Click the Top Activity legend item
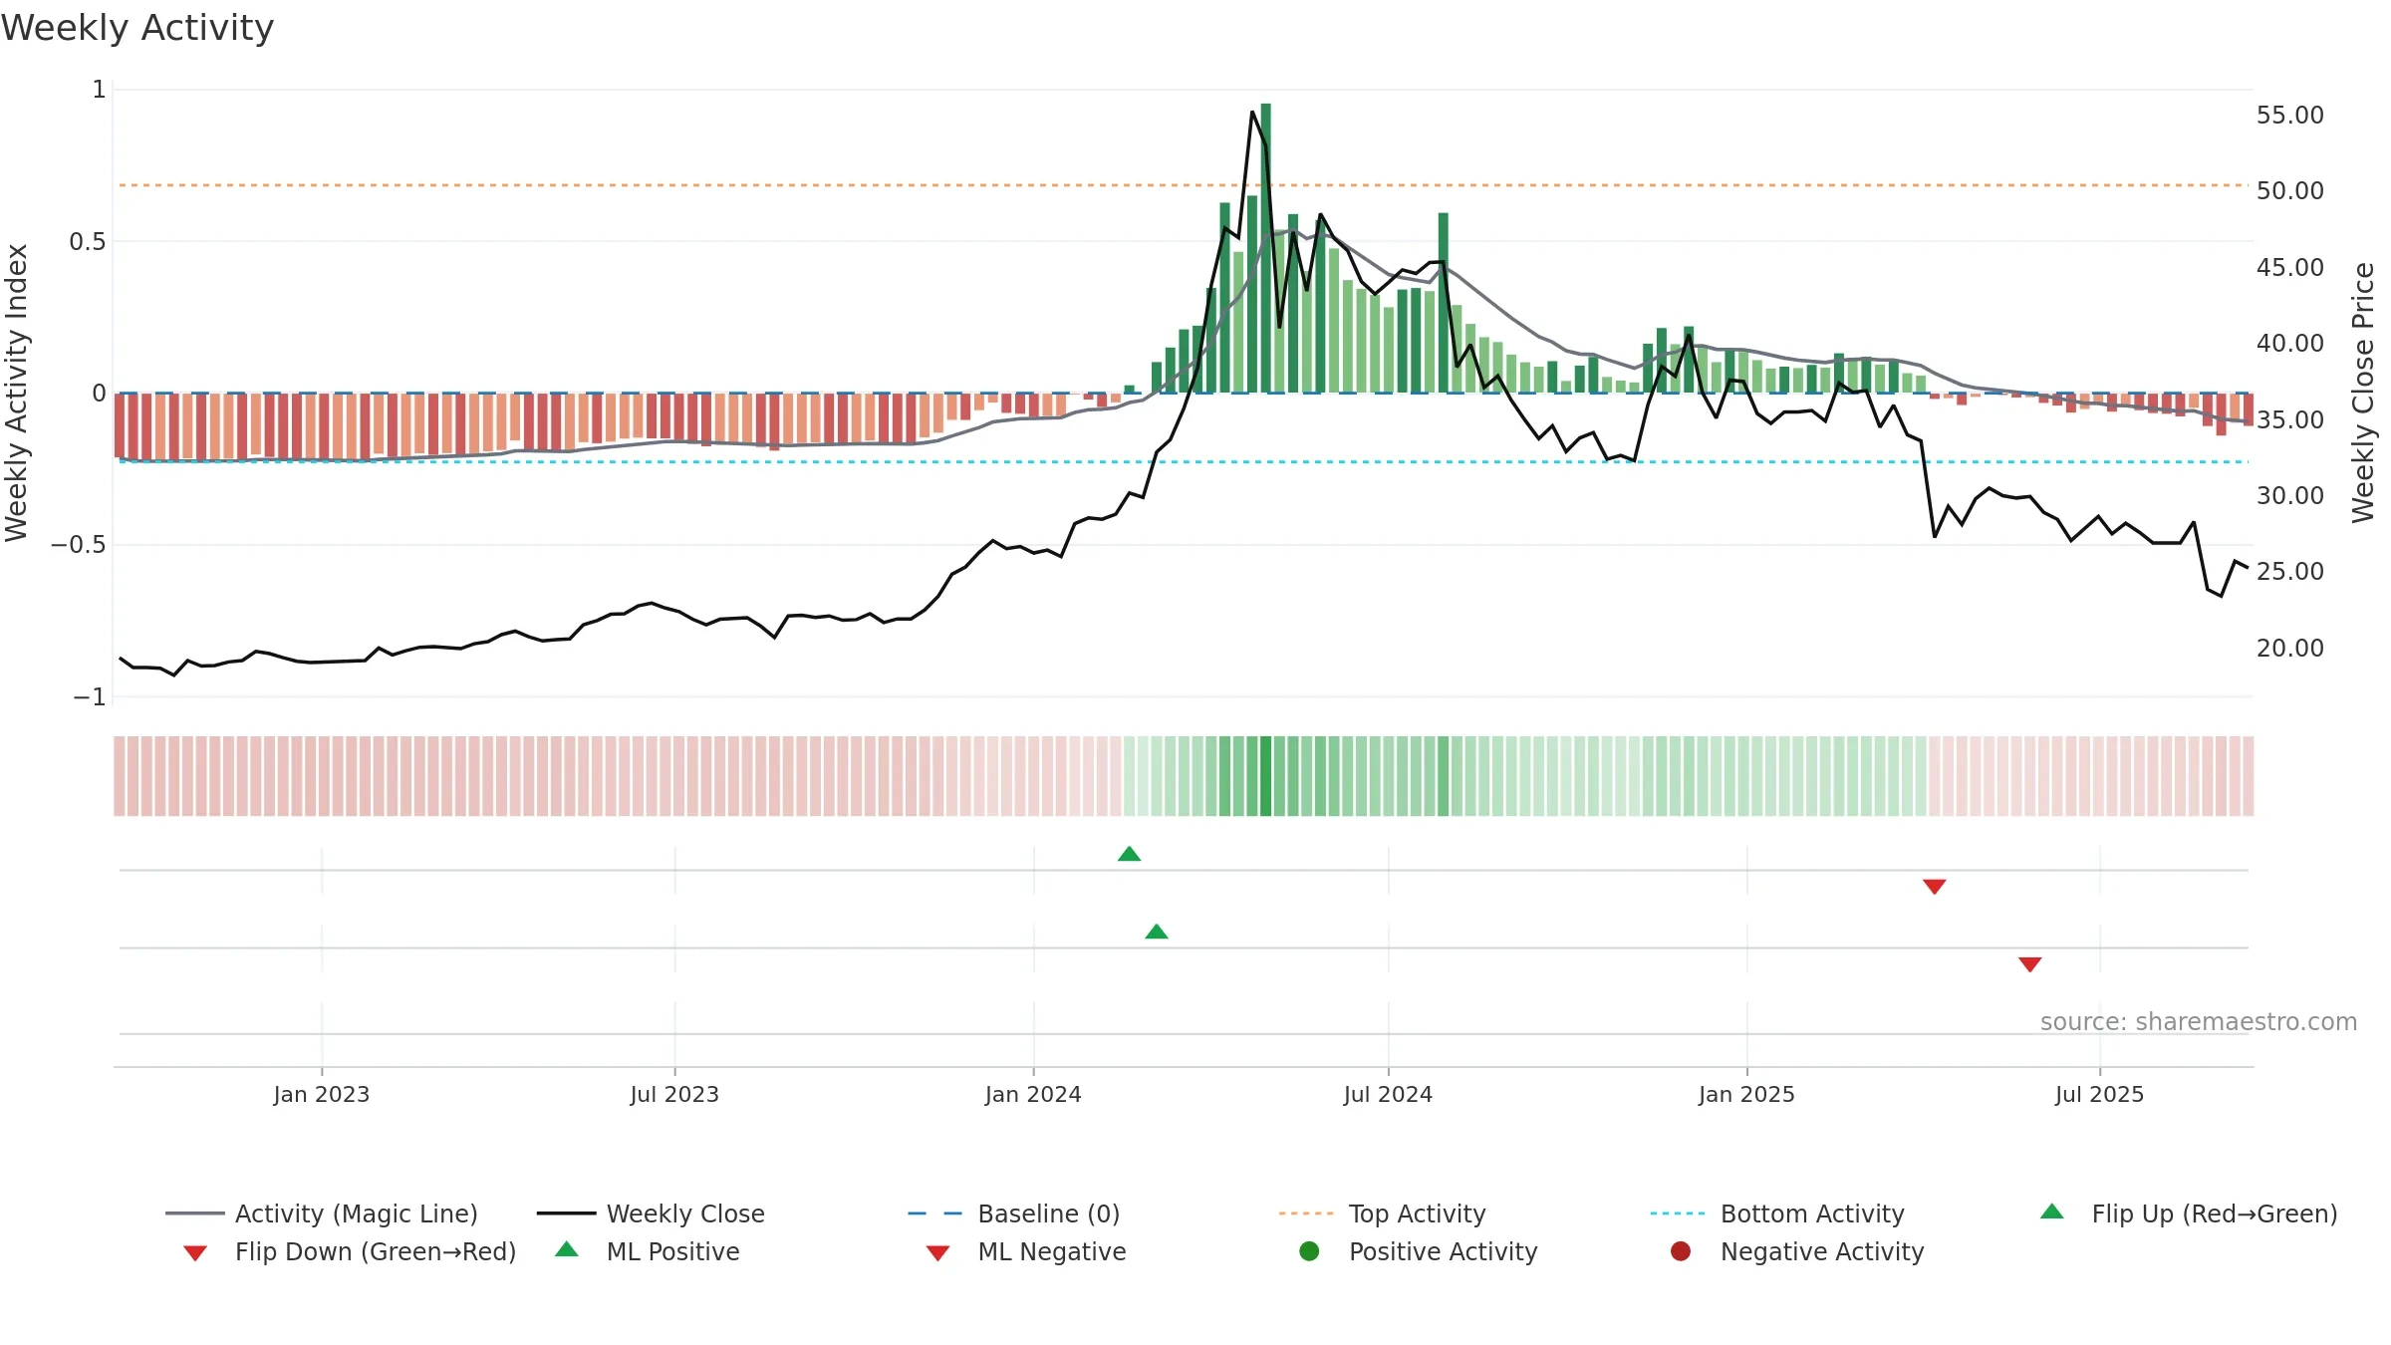2391x1345 pixels. (x=1382, y=1213)
